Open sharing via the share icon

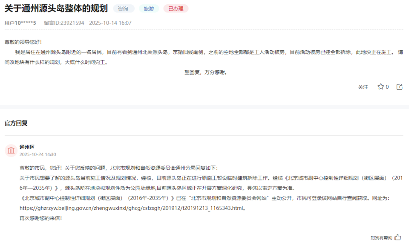pos(399,86)
